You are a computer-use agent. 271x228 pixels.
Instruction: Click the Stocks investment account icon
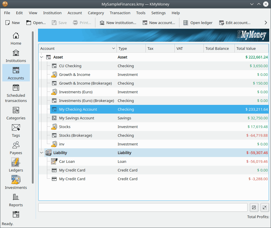click(x=54, y=127)
